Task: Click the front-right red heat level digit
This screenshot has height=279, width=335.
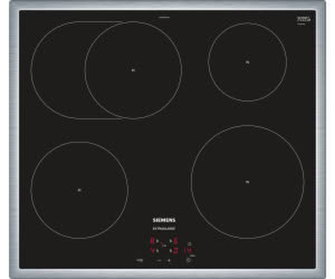Action: pyautogui.click(x=176, y=251)
